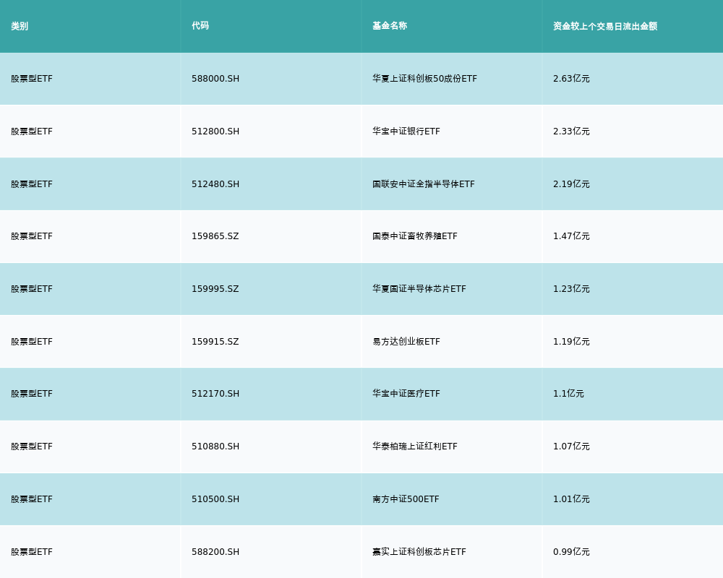Click 股票型ETF in the 159995.SZ row
The width and height of the screenshot is (723, 578).
pos(32,289)
